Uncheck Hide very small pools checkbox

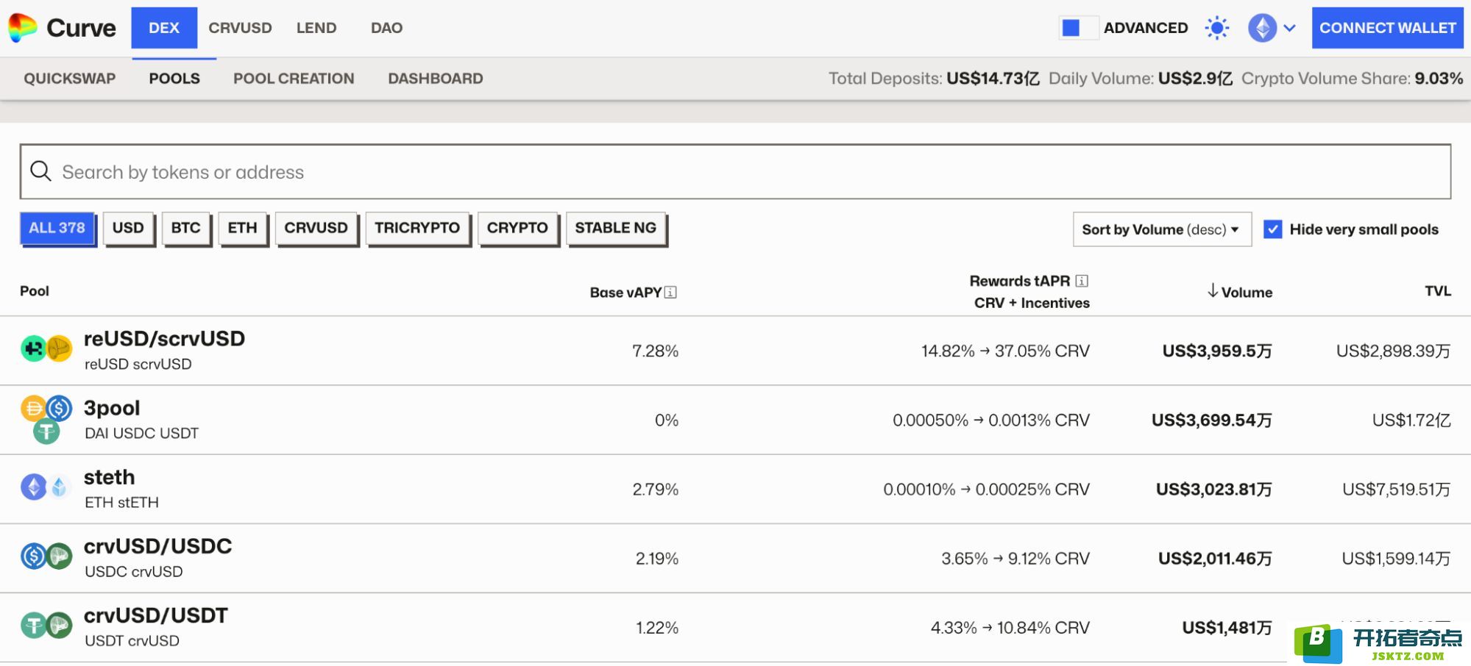click(x=1272, y=229)
